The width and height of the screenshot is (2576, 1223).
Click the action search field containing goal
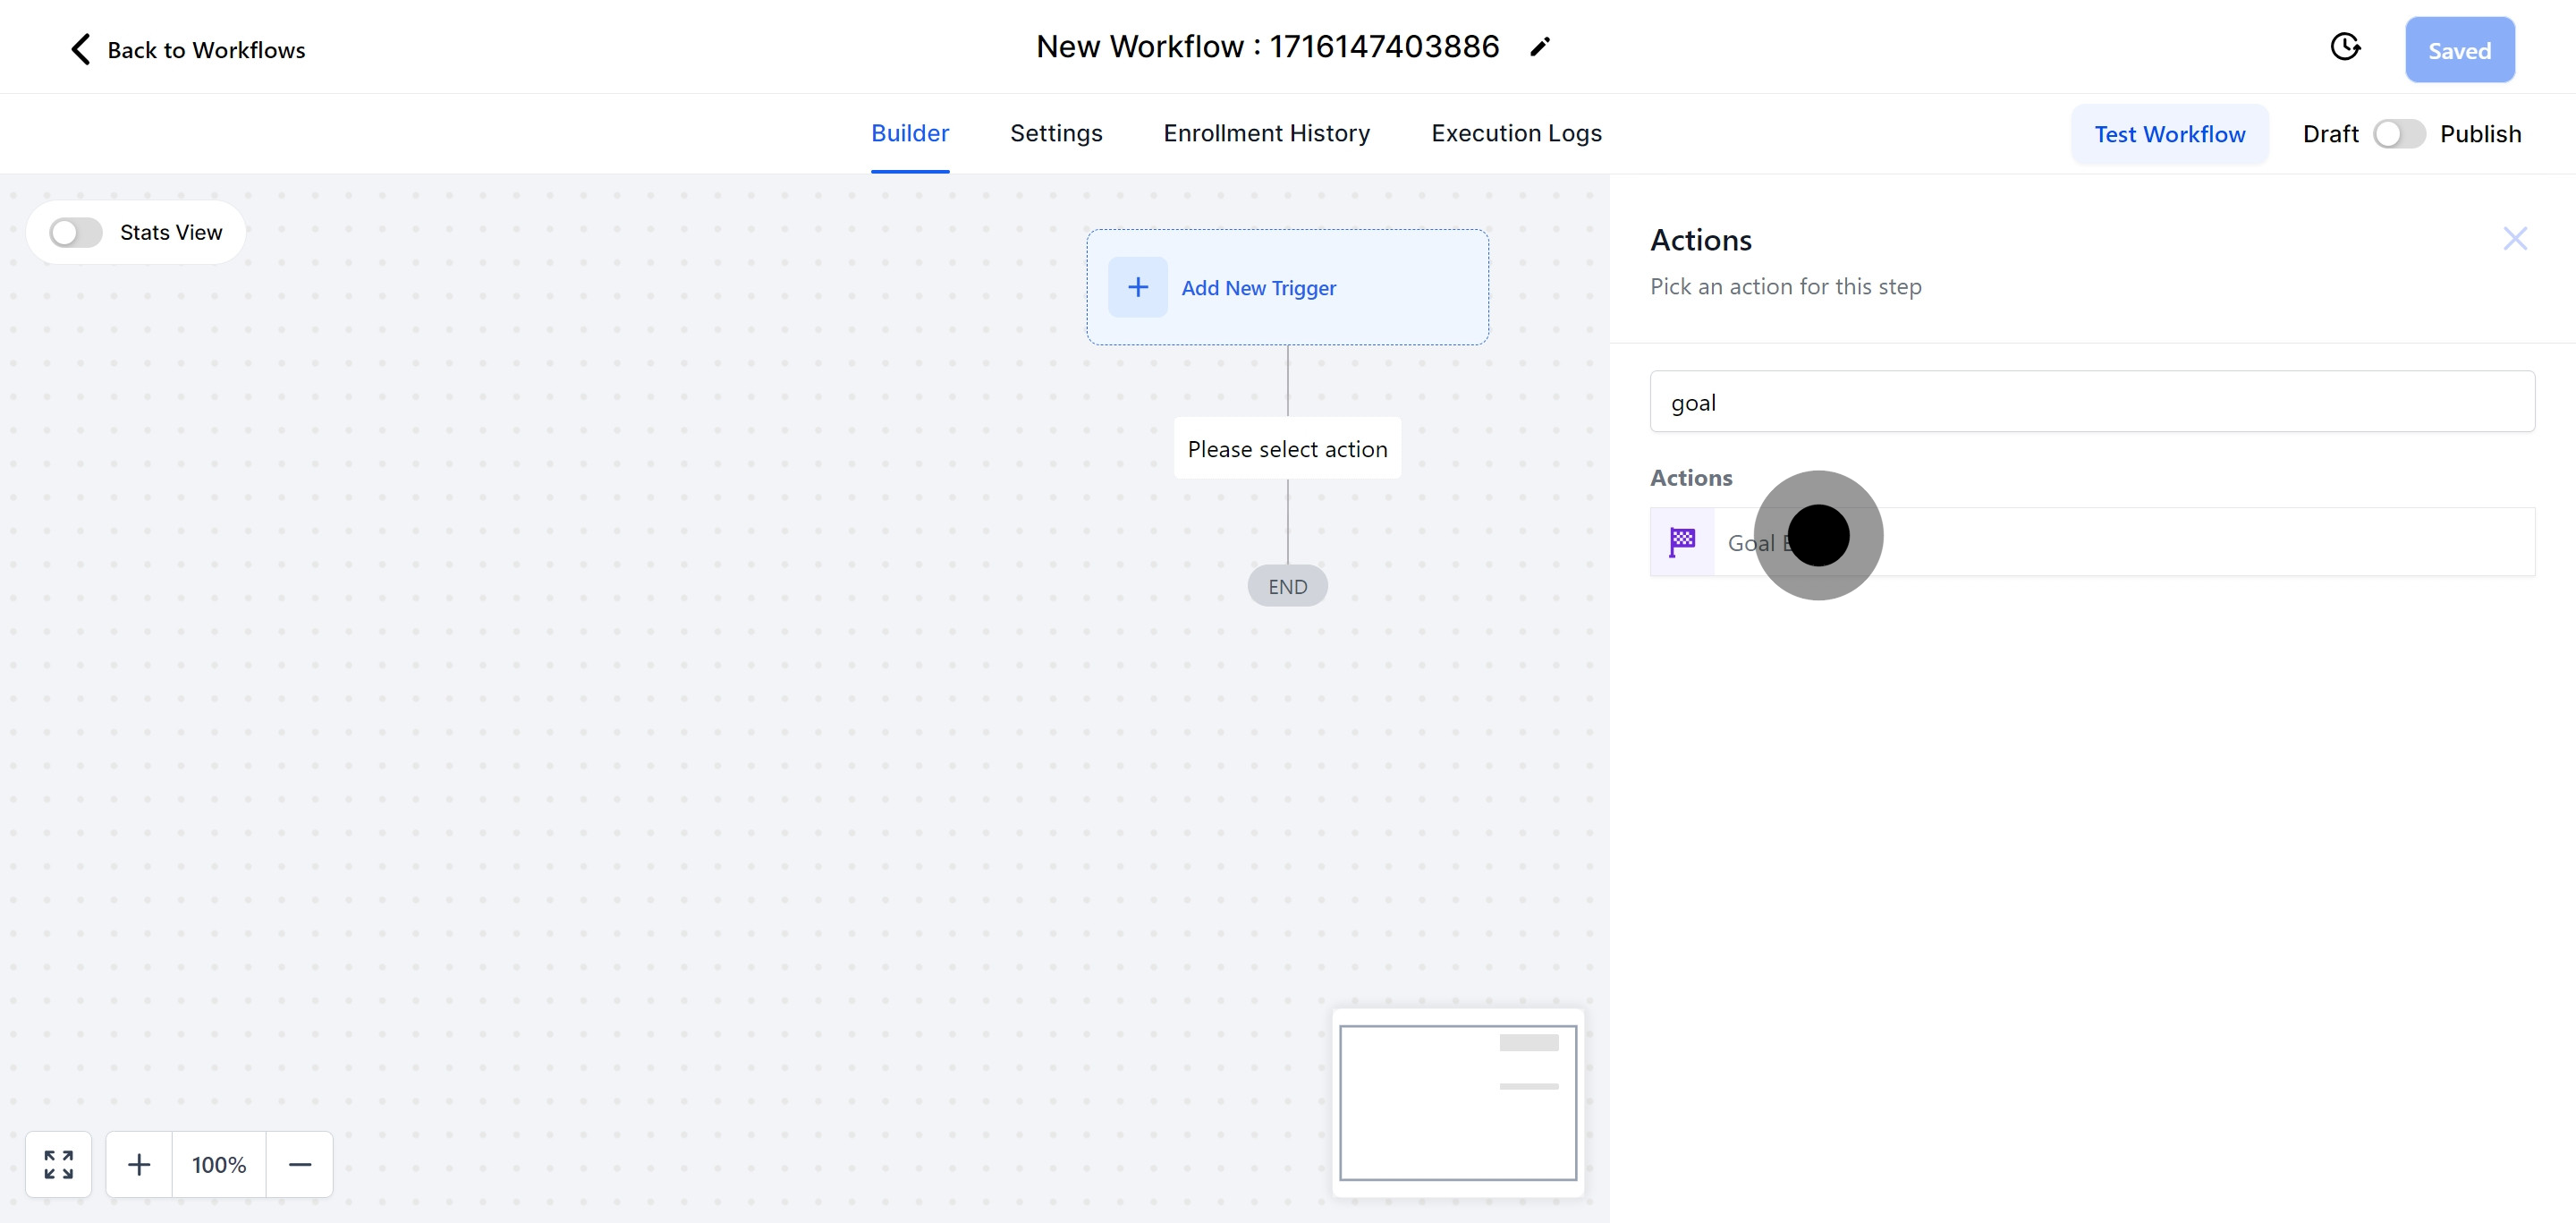[x=2091, y=402]
